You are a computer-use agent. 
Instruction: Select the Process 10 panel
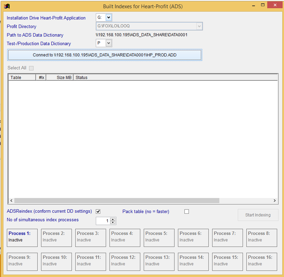(x=56, y=262)
